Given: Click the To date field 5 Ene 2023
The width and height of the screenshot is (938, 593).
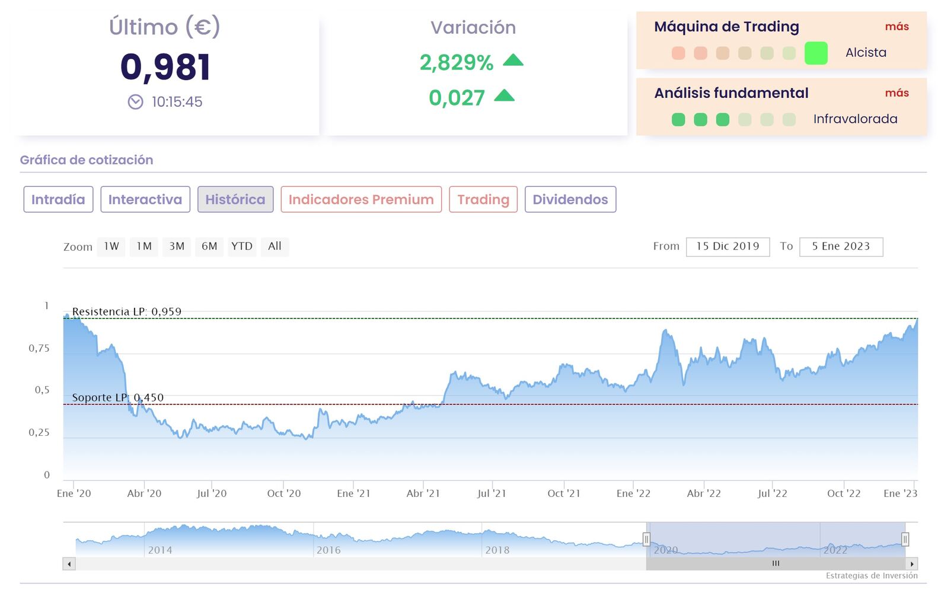Looking at the screenshot, I should pos(841,247).
